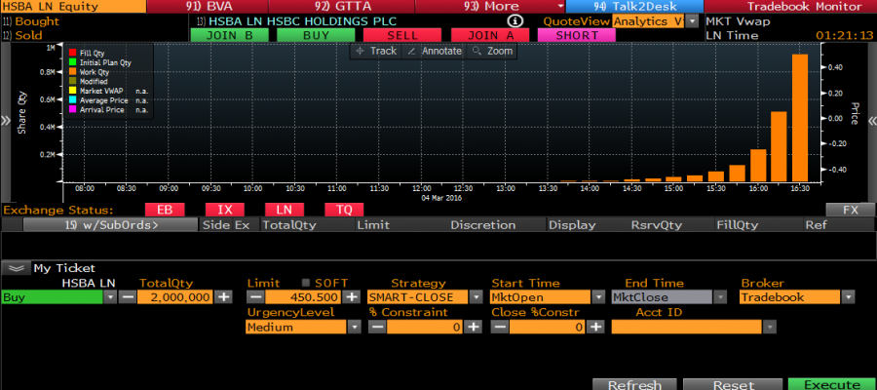Click the red SELL button

(x=402, y=35)
